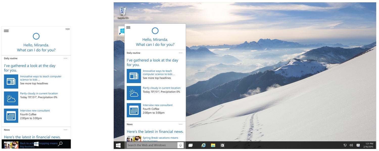Click the 'Search the Web and Windows' box

coord(152,145)
